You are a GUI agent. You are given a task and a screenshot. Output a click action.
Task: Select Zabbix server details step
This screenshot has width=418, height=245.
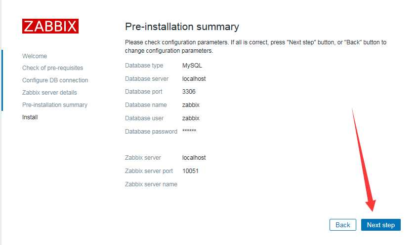[49, 92]
